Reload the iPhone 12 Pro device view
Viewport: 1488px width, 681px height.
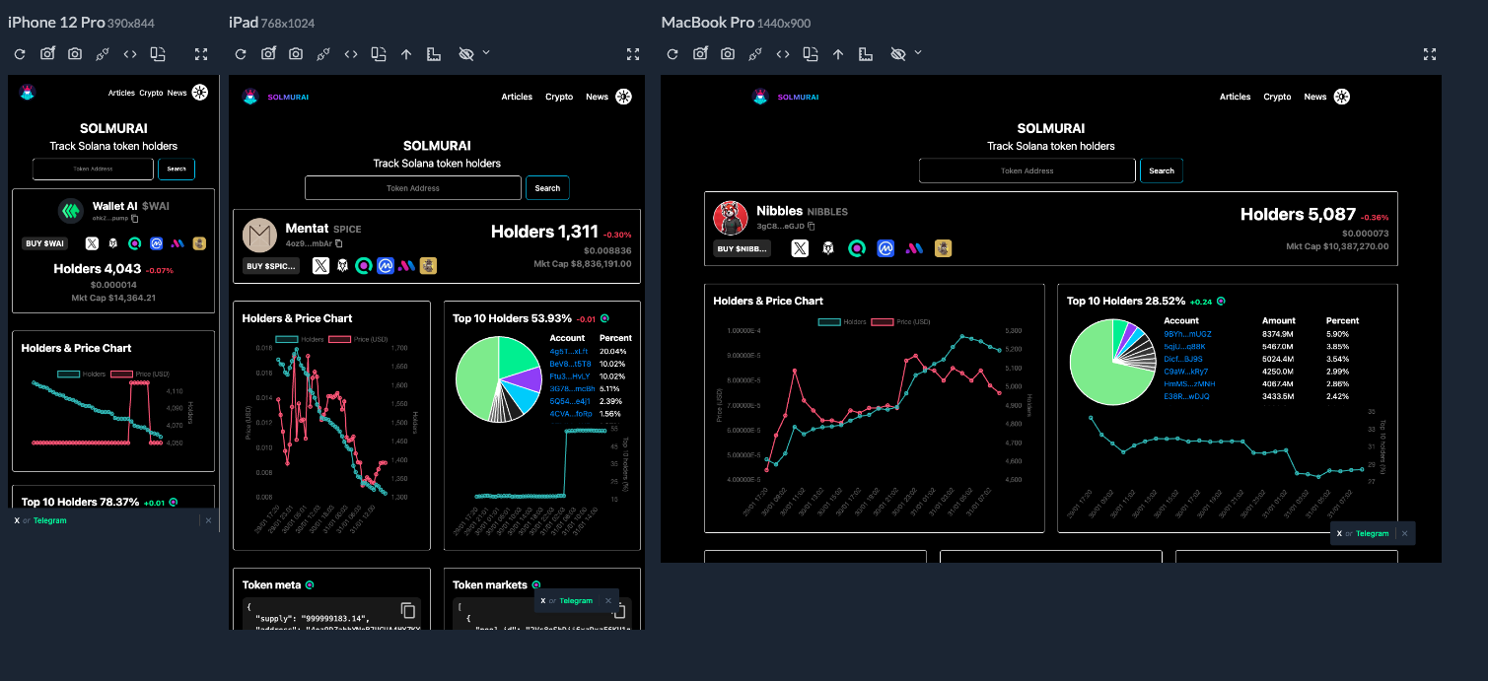pos(20,54)
